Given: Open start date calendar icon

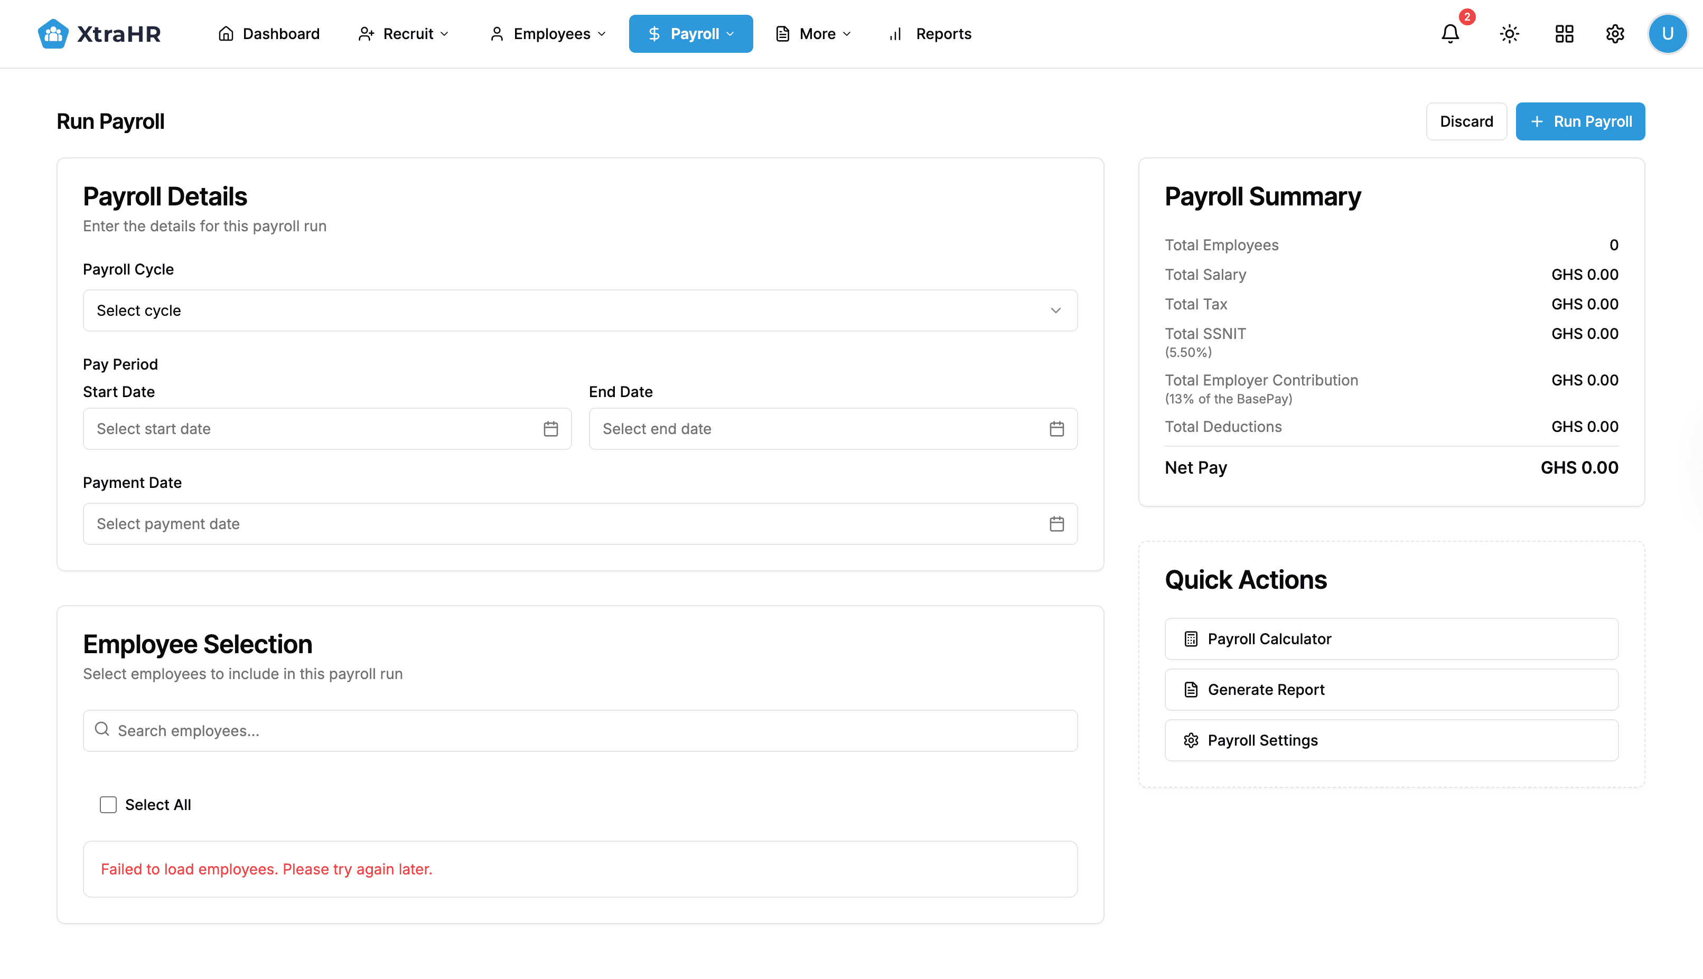Looking at the screenshot, I should click(x=550, y=428).
